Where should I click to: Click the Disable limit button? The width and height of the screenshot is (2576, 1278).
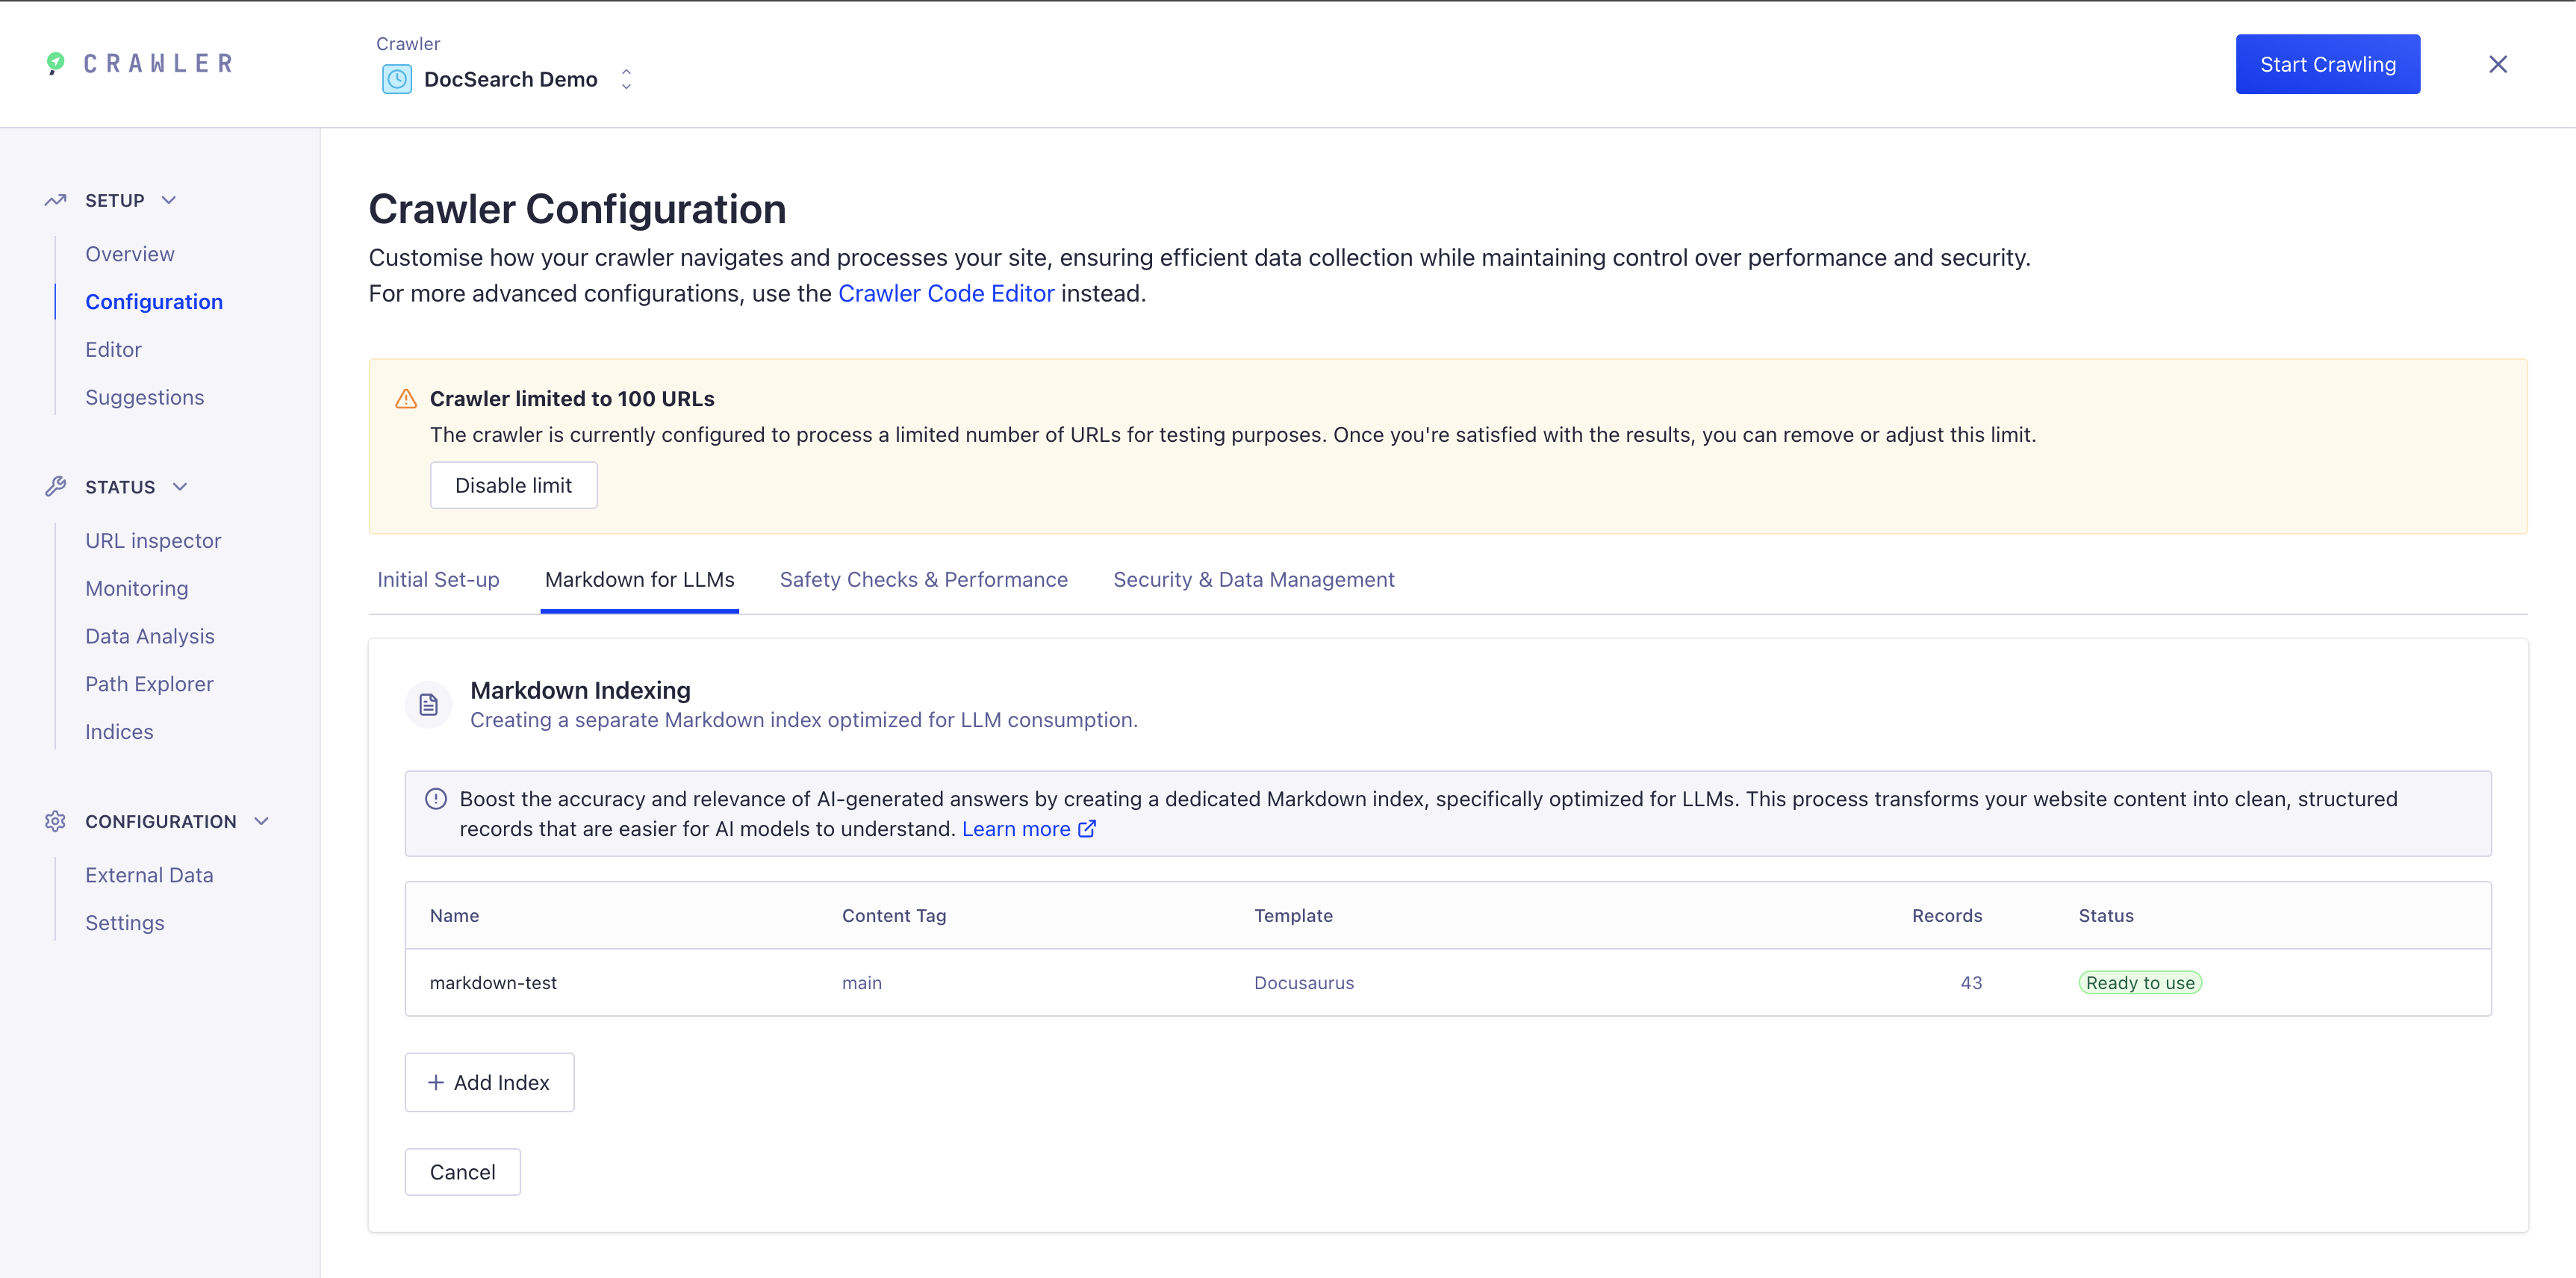(x=513, y=485)
